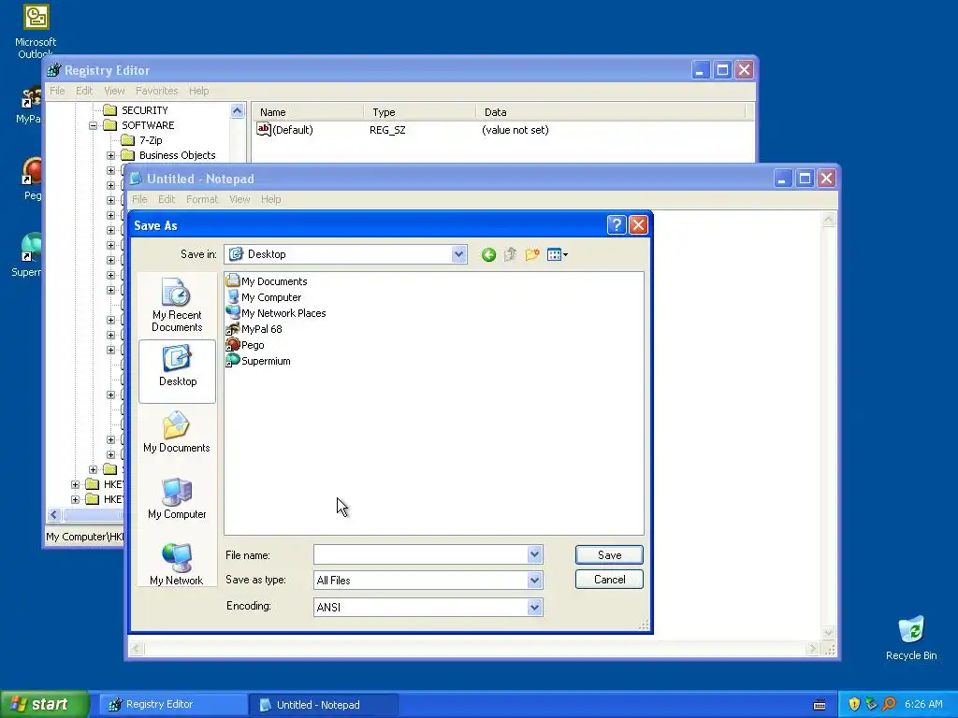Screen dimensions: 958x718
Task: Click the system clock showing 6:26 AM
Action: (x=923, y=705)
